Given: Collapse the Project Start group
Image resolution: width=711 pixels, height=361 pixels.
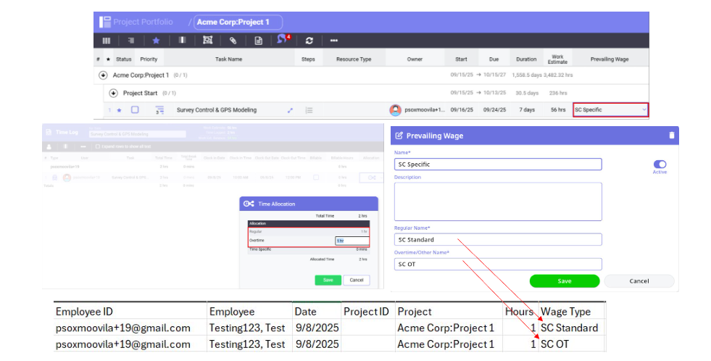Looking at the screenshot, I should pyautogui.click(x=113, y=93).
